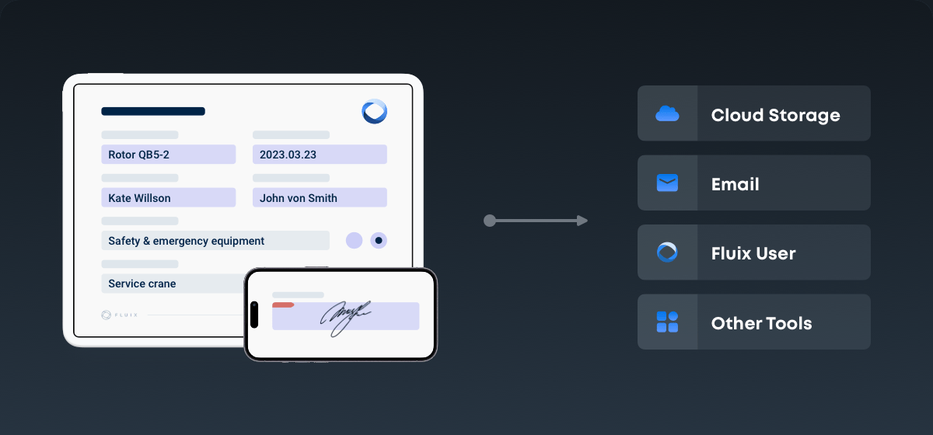This screenshot has height=435, width=933.
Task: Click the Fluix logo at form top right
Action: click(x=374, y=111)
